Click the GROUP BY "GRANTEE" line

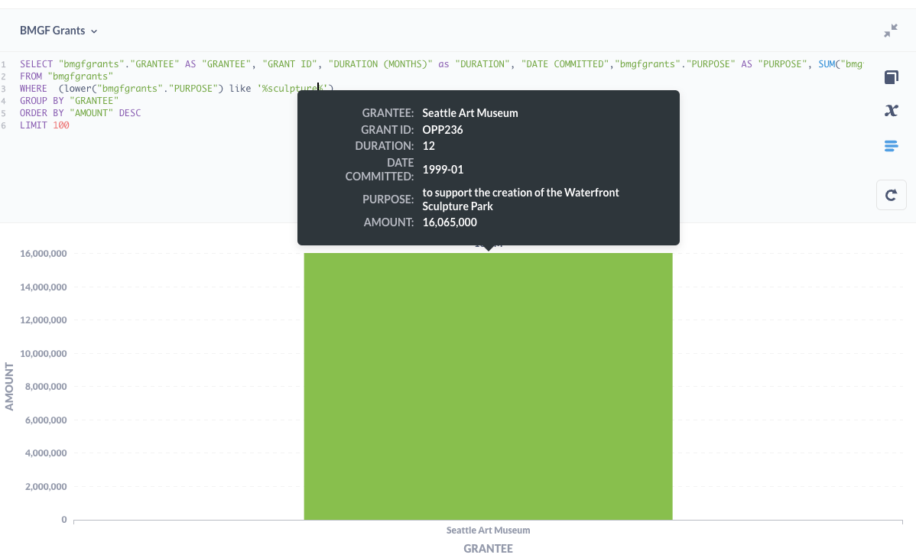click(69, 101)
